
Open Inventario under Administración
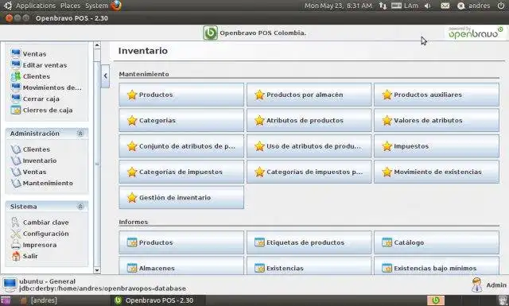click(33, 161)
